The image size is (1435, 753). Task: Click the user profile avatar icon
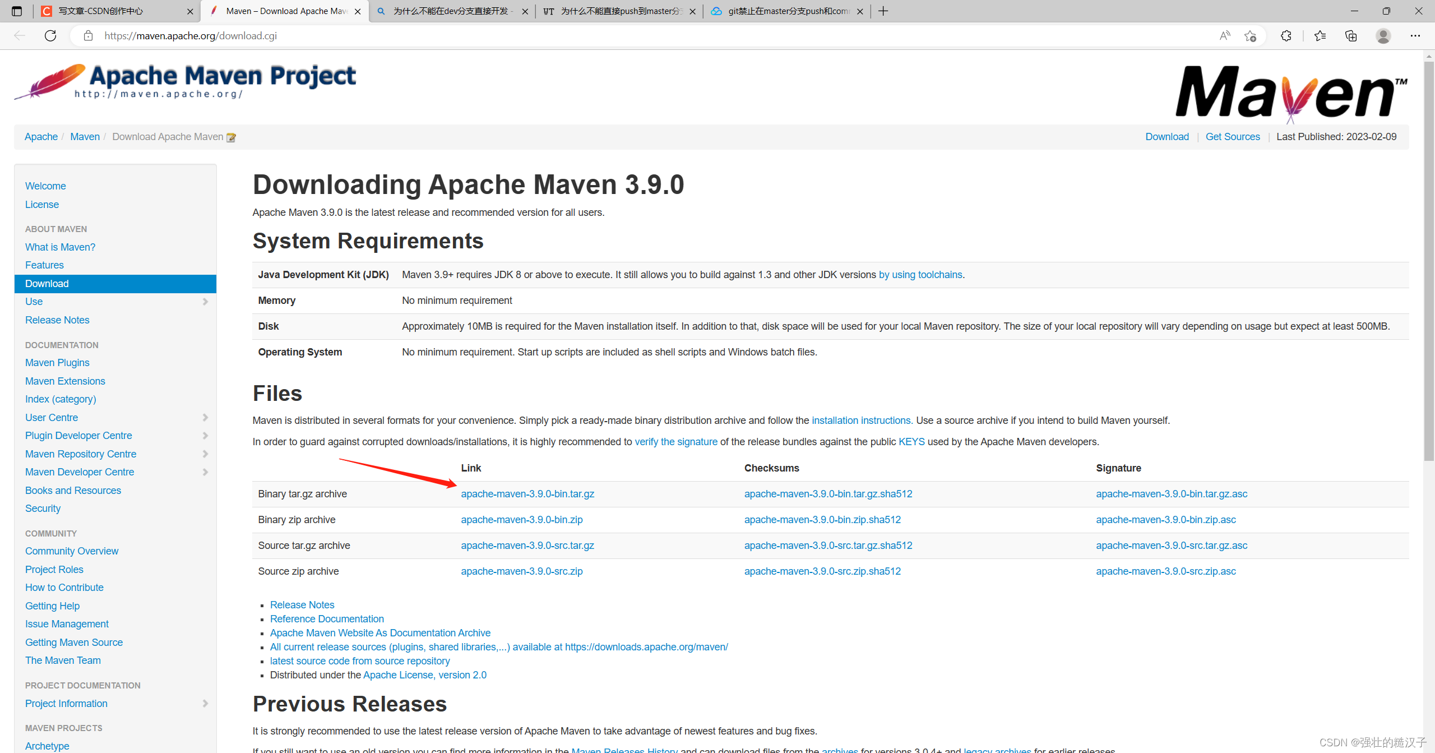pyautogui.click(x=1383, y=36)
